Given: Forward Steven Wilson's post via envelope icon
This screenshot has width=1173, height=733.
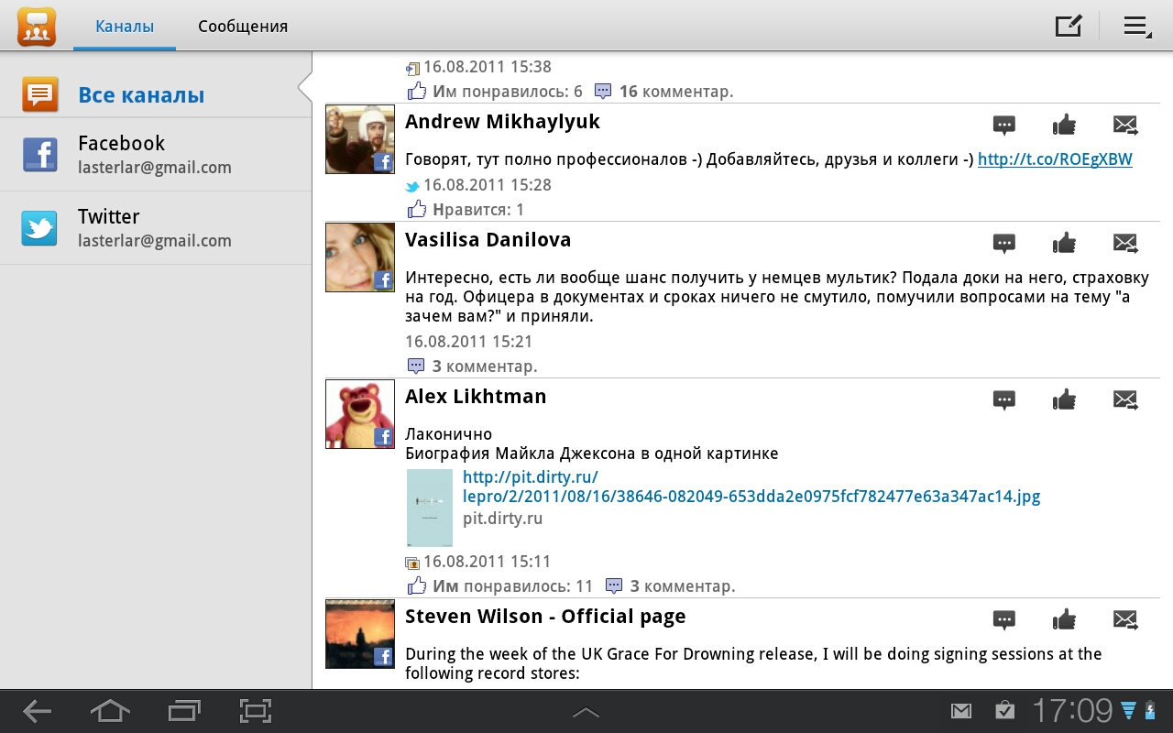Looking at the screenshot, I should (1125, 620).
